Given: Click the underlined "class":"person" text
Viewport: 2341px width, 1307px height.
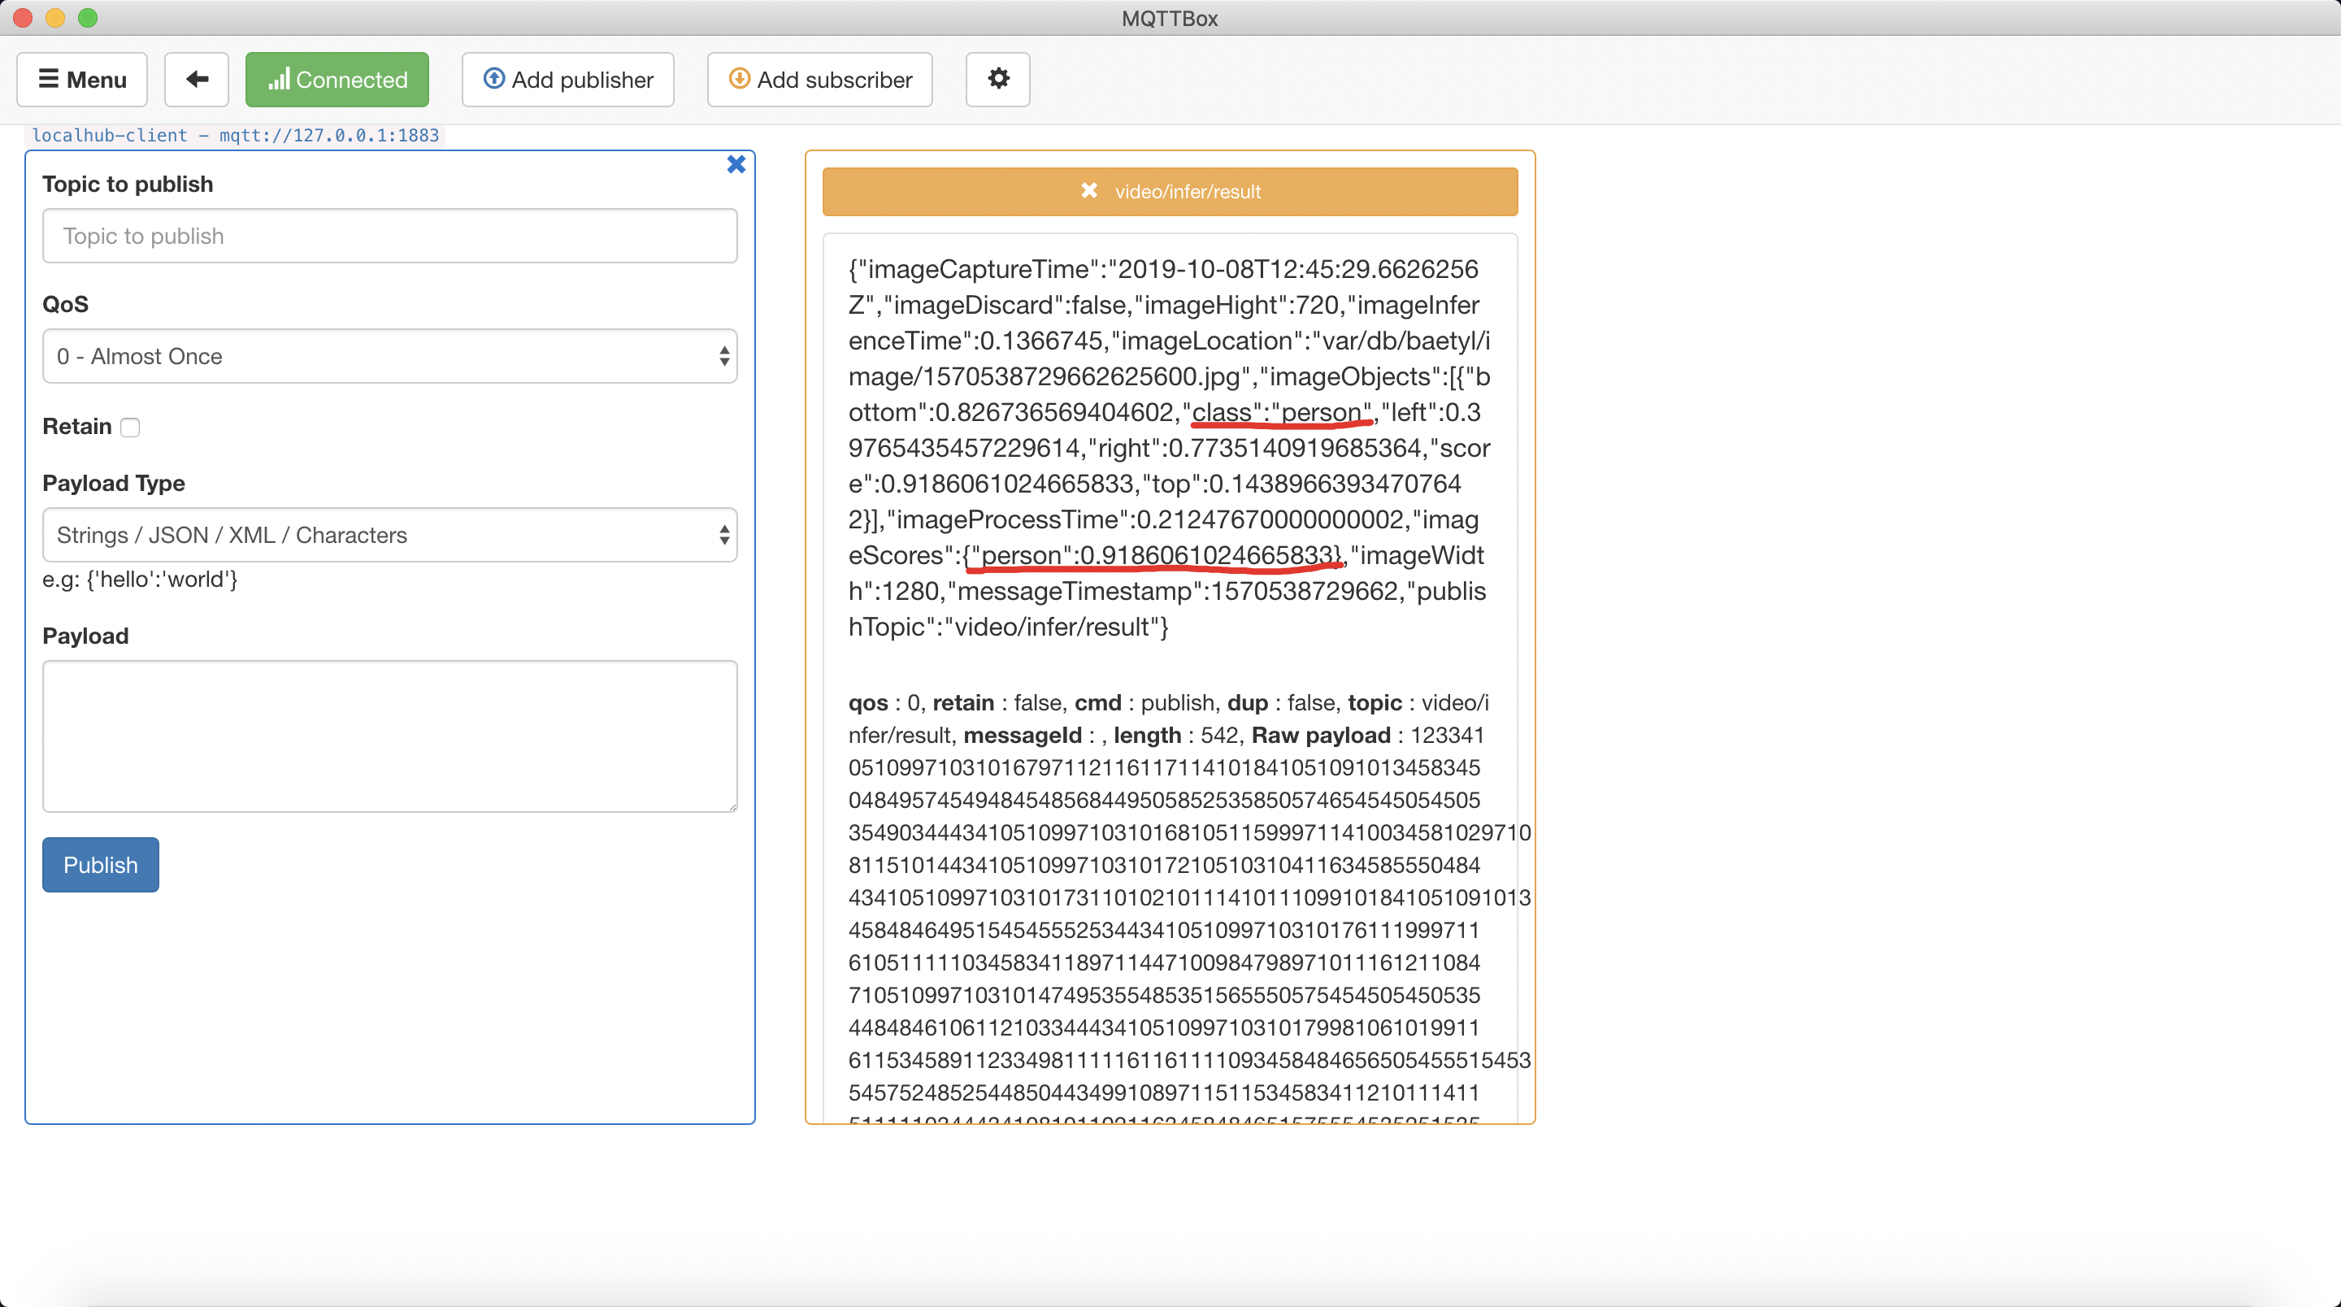Looking at the screenshot, I should [1281, 413].
